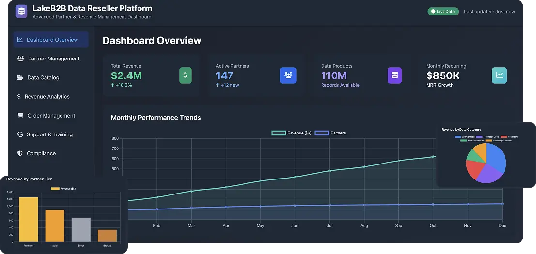Click the green dollar icon in Total Revenue card
Screen dimensions: 536x254
pyautogui.click(x=185, y=75)
